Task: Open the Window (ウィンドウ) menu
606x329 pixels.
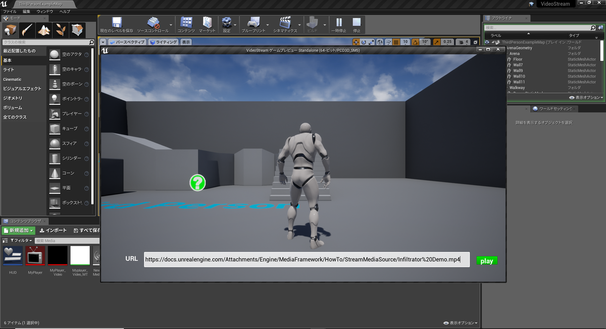Action: (x=45, y=11)
